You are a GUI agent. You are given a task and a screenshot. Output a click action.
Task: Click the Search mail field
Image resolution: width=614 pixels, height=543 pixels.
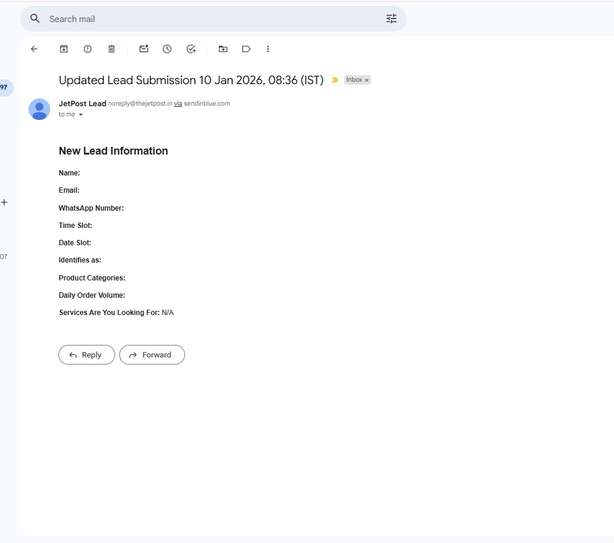pos(214,18)
